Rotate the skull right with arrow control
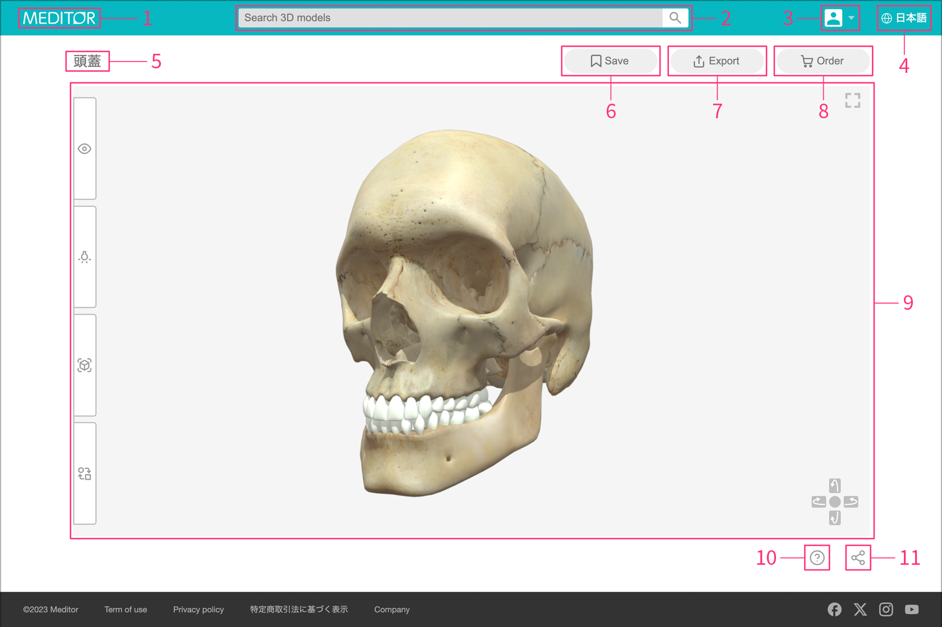Viewport: 942px width, 627px height. 851,501
